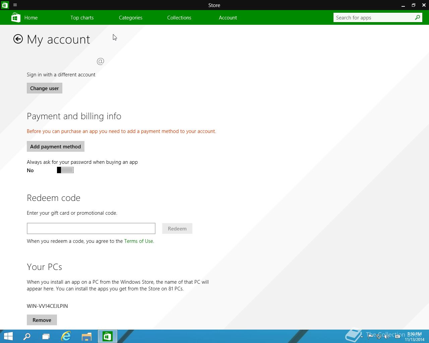This screenshot has height=343, width=429.
Task: Click the network tray icon
Action: [379, 337]
